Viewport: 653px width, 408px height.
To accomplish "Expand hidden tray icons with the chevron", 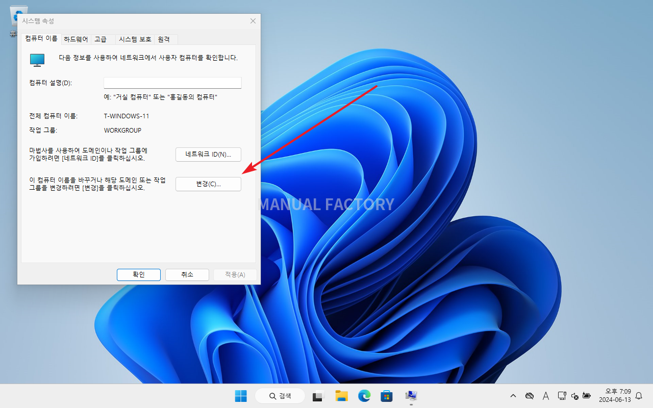I will pyautogui.click(x=513, y=396).
